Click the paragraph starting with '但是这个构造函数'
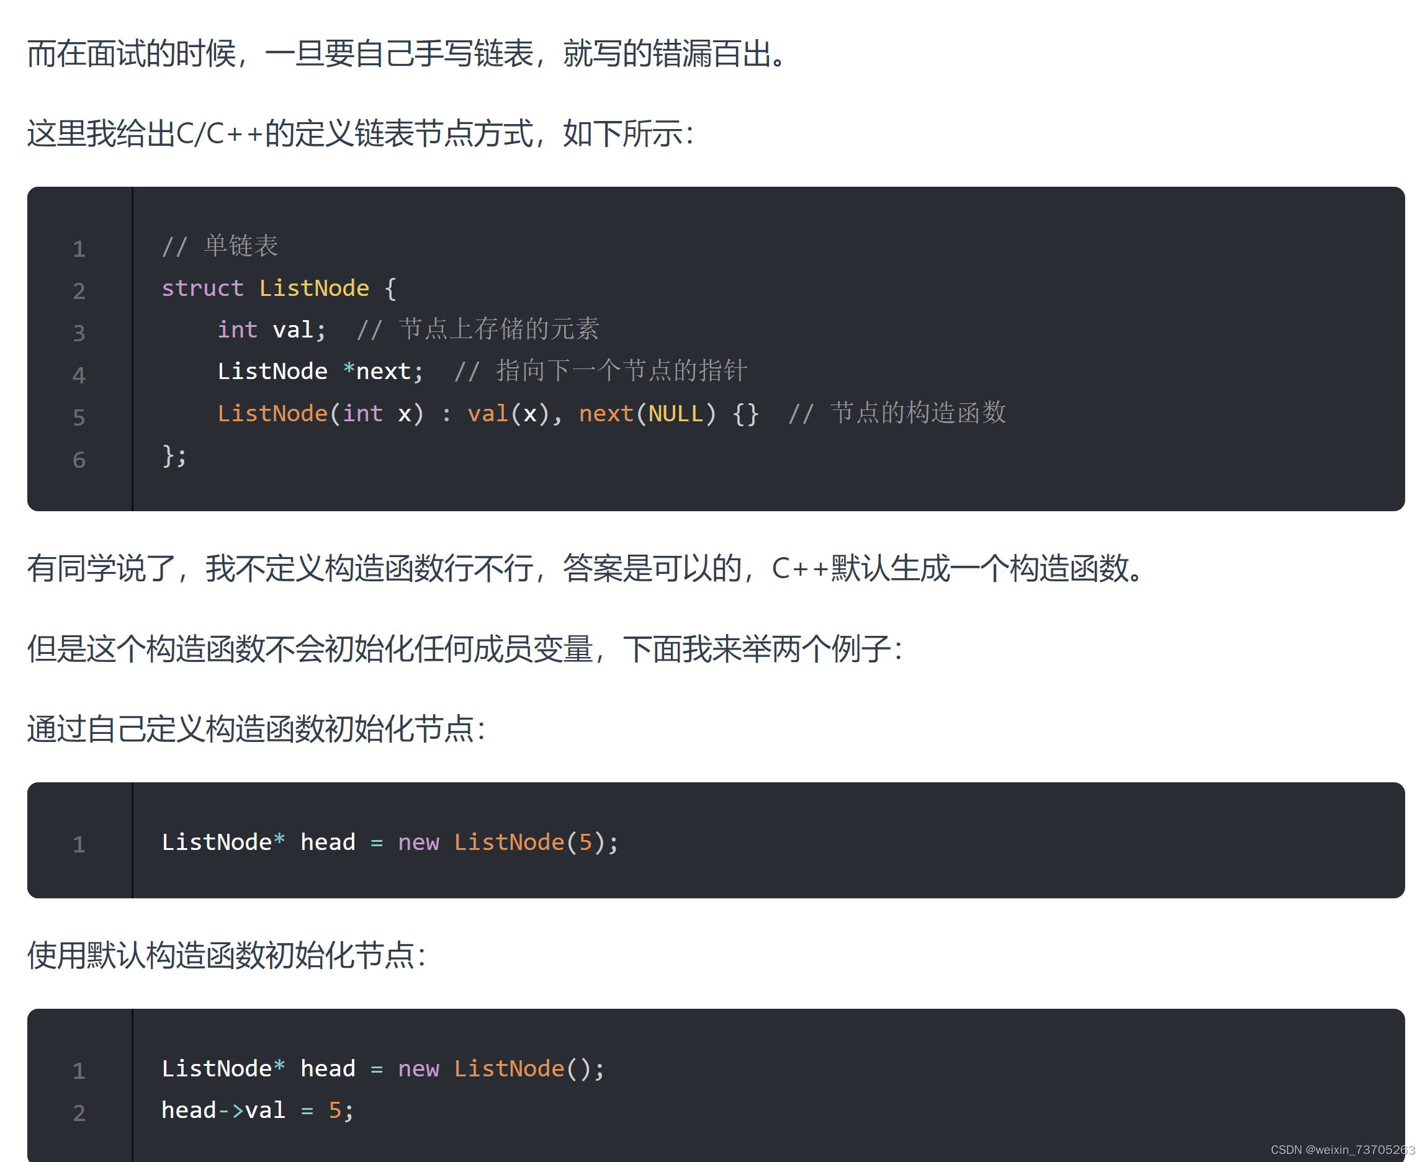 tap(465, 648)
